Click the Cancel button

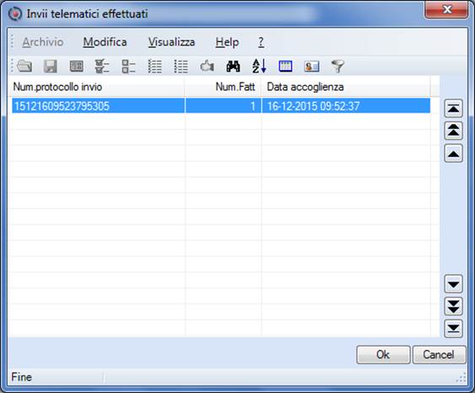(x=439, y=354)
